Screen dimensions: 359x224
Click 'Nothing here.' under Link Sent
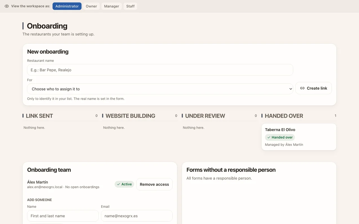34,128
